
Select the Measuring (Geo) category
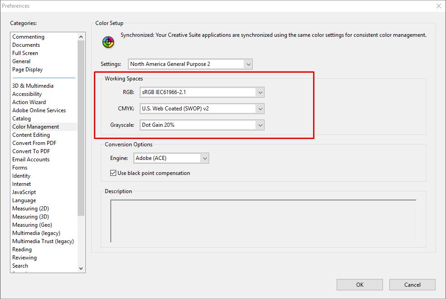(x=44, y=225)
